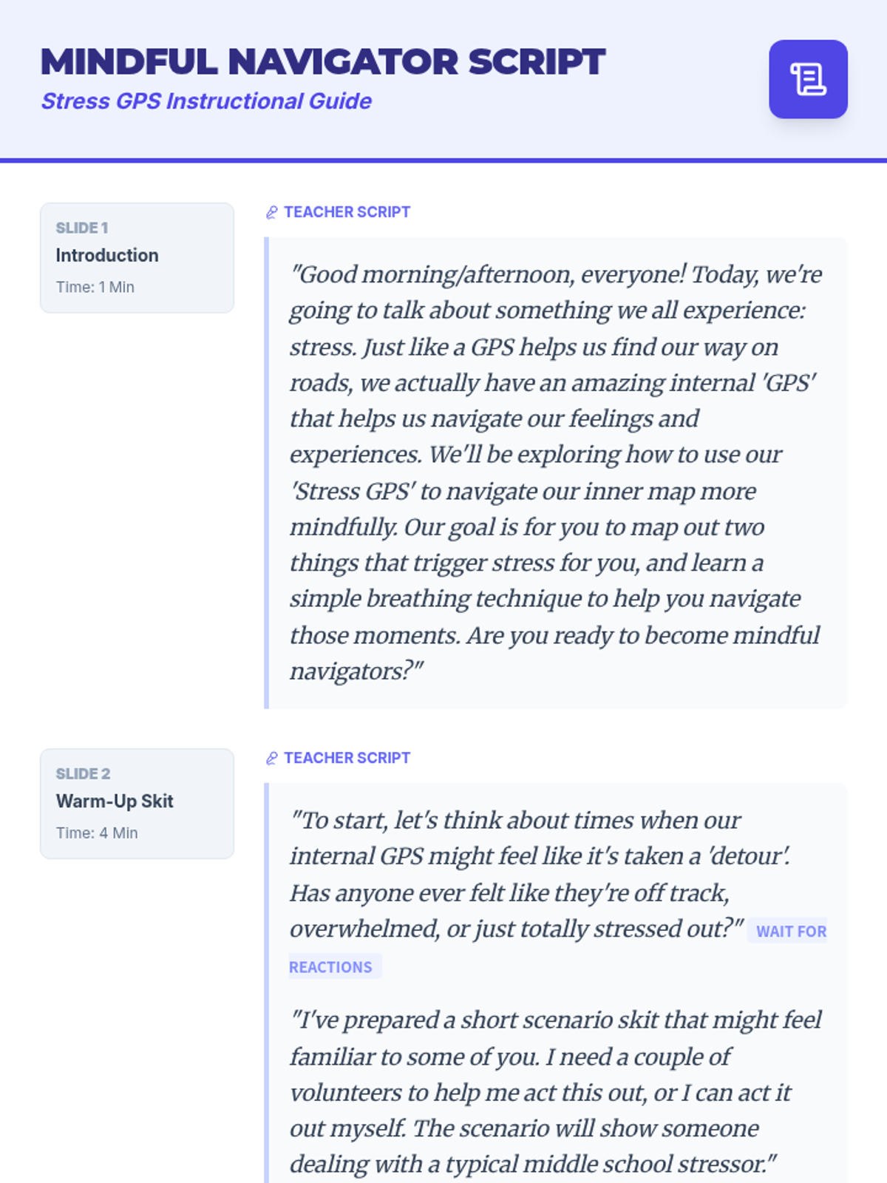Select the Slide 1 Introduction card

click(x=137, y=257)
